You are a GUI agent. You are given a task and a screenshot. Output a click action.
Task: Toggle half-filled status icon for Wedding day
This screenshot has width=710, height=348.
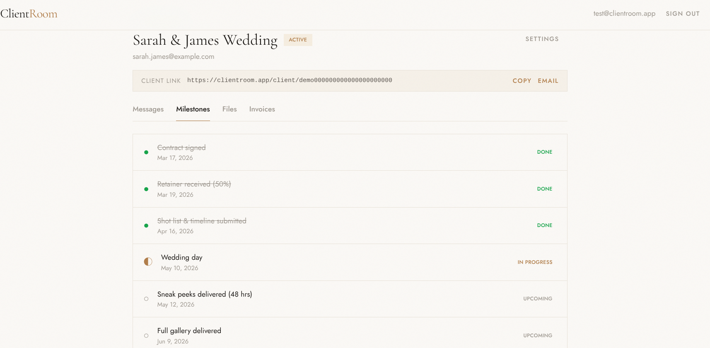click(148, 262)
